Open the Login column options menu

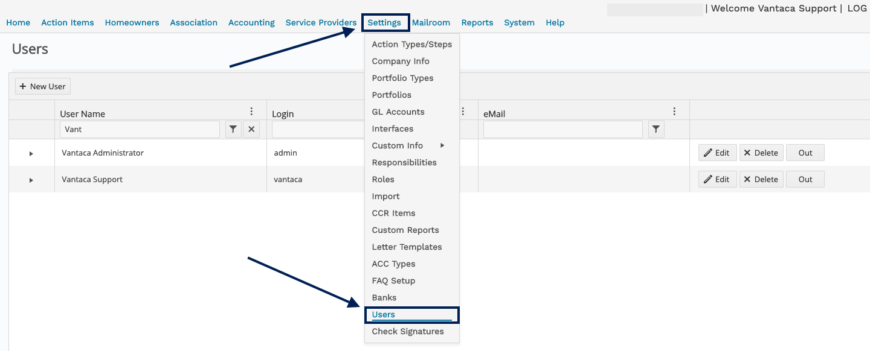click(x=463, y=112)
